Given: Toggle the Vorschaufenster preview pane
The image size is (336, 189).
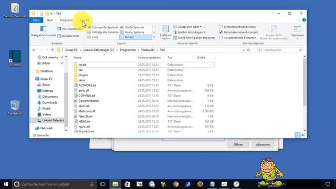Looking at the screenshot, I should 70,29.
